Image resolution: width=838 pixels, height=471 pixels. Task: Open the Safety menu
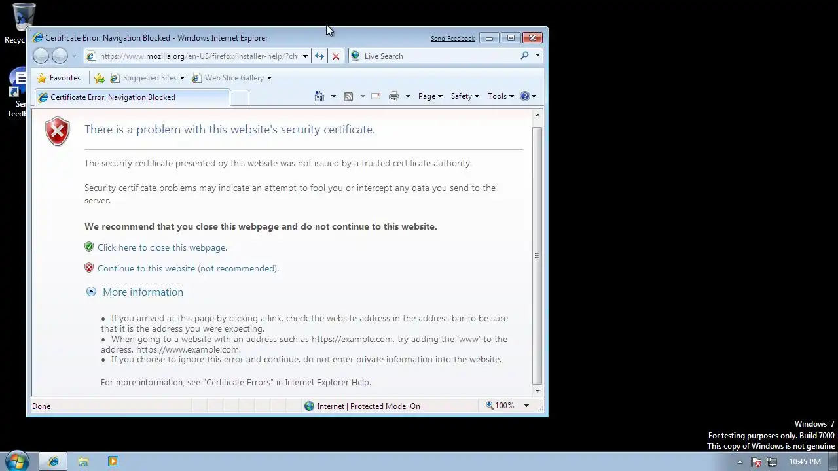[465, 96]
